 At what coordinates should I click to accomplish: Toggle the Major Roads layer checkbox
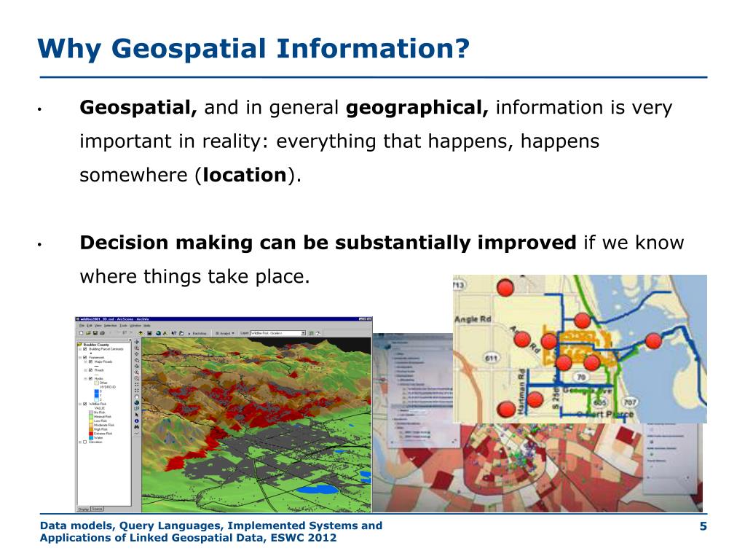tap(91, 361)
